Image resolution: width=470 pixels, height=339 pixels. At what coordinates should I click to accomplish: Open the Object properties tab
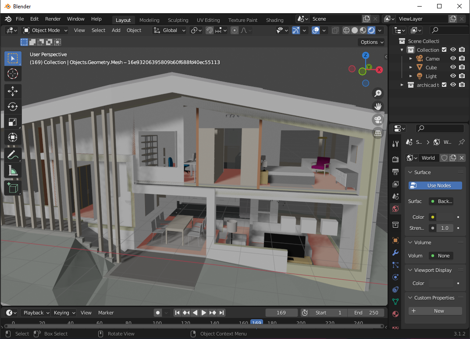coord(395,240)
